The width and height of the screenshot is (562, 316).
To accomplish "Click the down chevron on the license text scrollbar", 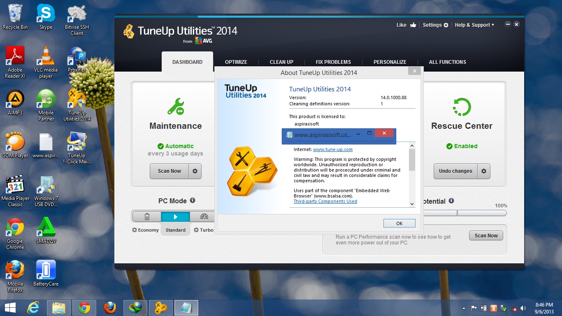I will click(x=412, y=204).
